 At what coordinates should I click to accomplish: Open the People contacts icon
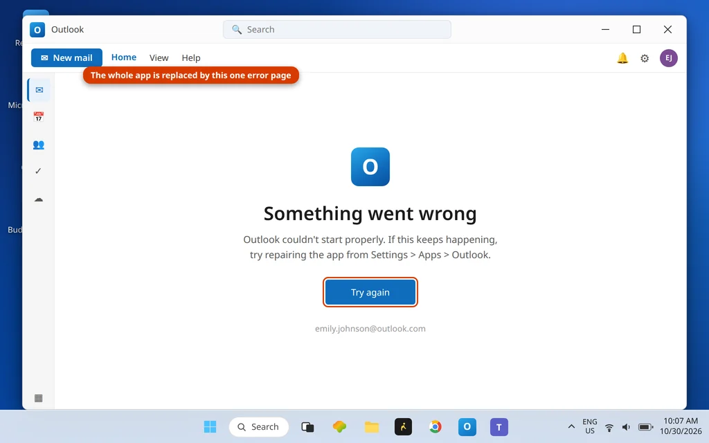39,145
